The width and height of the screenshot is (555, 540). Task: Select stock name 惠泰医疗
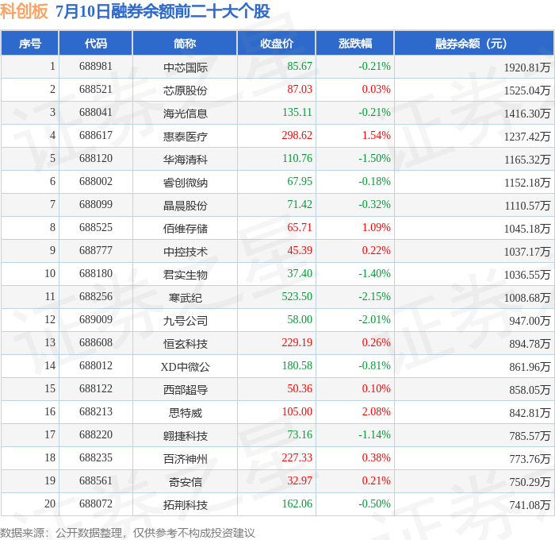(x=185, y=137)
